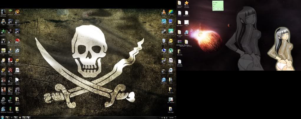Open the GIMP 2 desktop icon
This screenshot has width=301, height=119.
(x=163, y=71)
